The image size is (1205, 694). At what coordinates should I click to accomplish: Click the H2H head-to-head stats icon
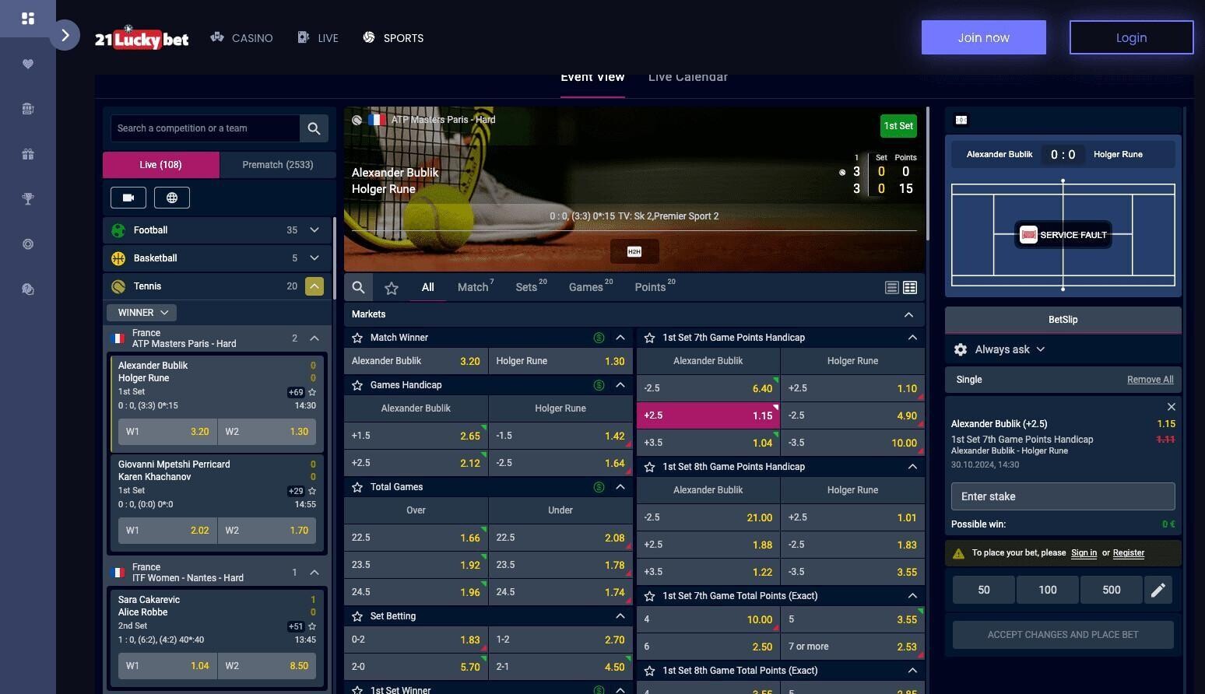[x=634, y=251]
